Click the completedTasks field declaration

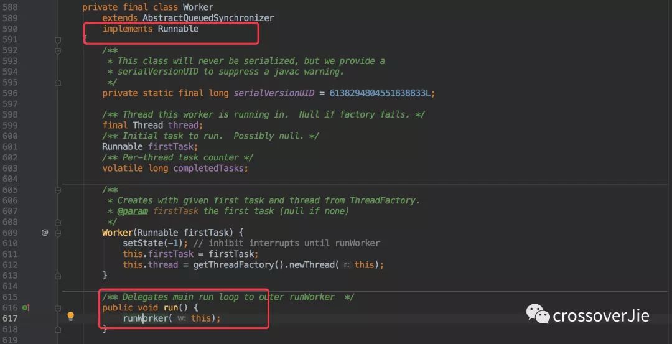(208, 169)
